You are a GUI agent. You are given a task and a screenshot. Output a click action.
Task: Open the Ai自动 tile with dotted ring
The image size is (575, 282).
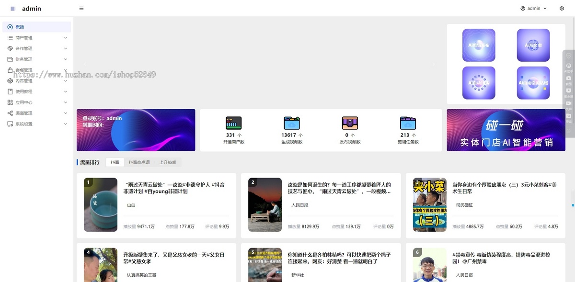[x=479, y=83]
